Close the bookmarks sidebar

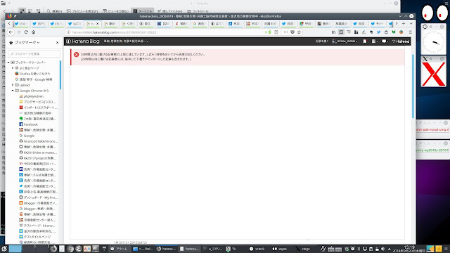pyautogui.click(x=57, y=42)
